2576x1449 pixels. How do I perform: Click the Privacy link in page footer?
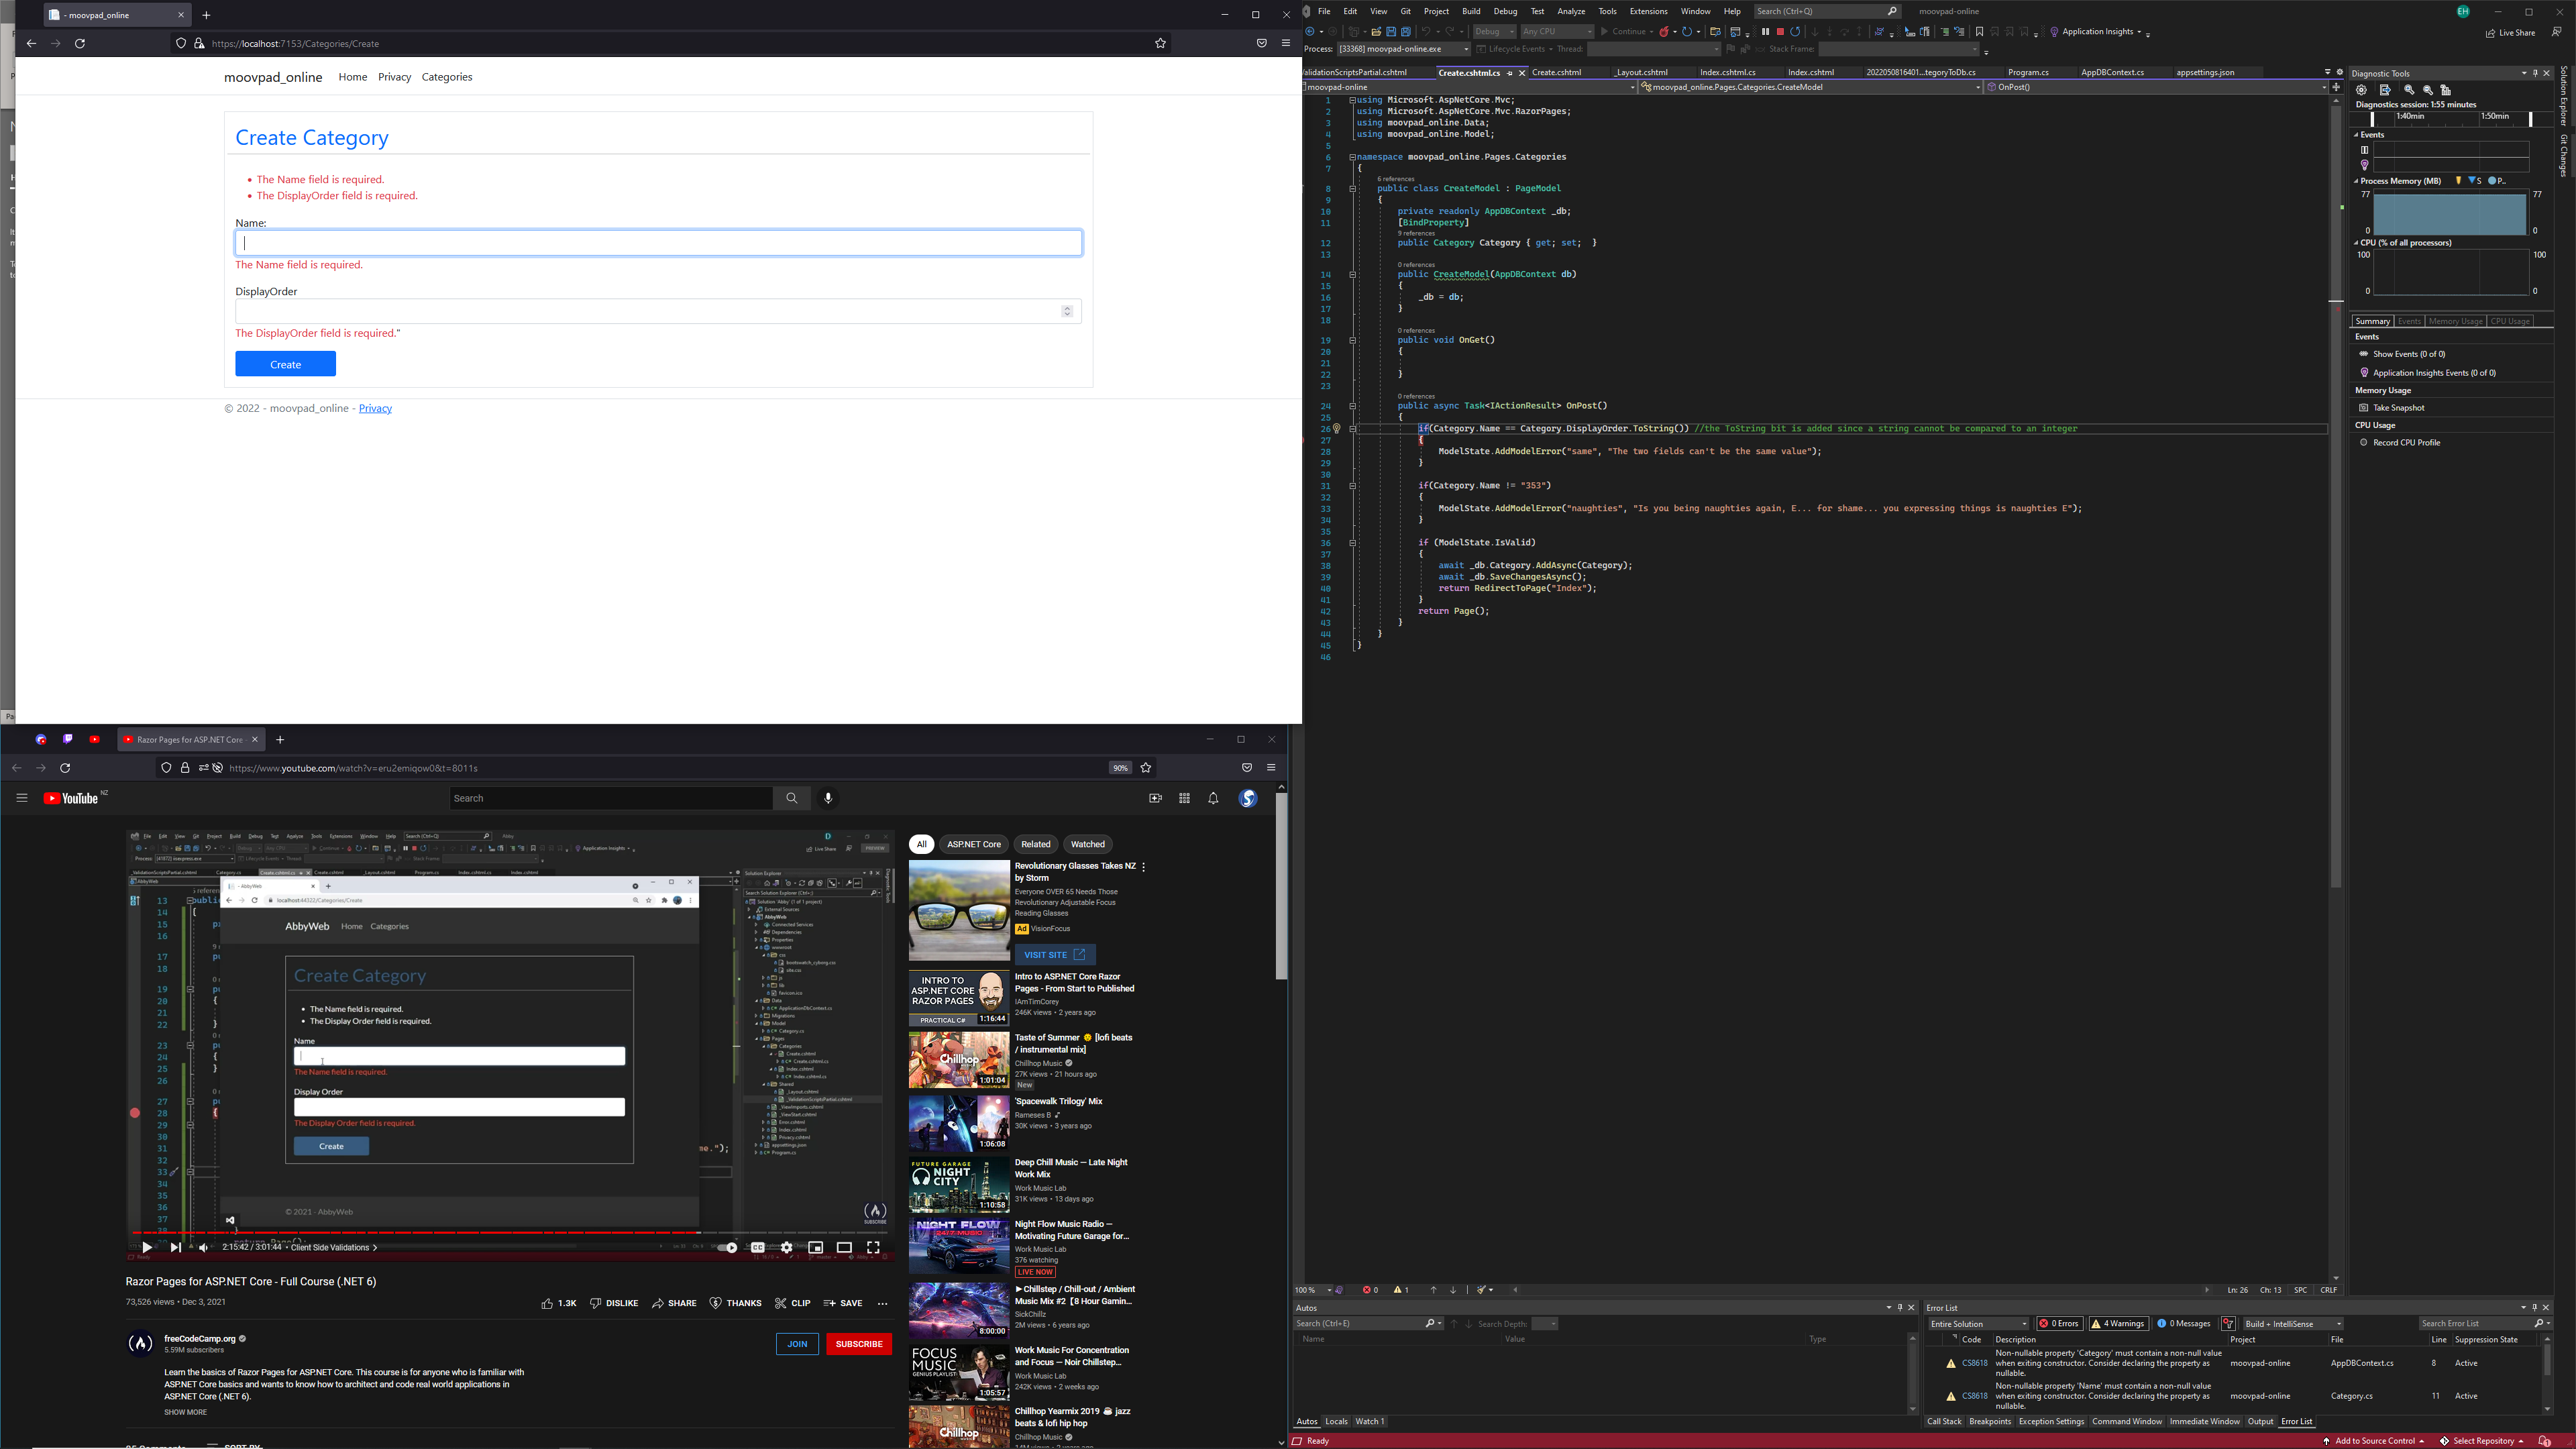[x=375, y=408]
